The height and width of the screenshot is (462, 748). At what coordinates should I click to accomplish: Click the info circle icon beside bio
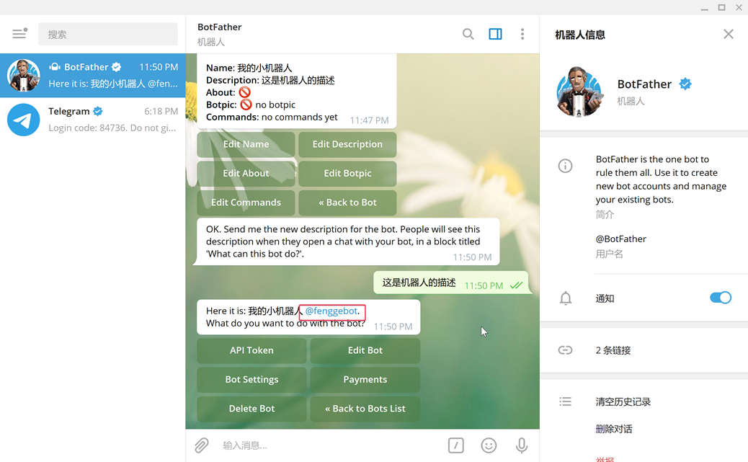point(565,166)
